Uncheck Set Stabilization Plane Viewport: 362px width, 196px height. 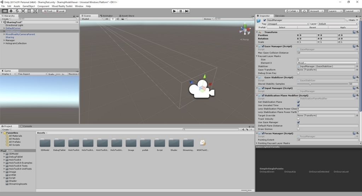[x=298, y=102]
